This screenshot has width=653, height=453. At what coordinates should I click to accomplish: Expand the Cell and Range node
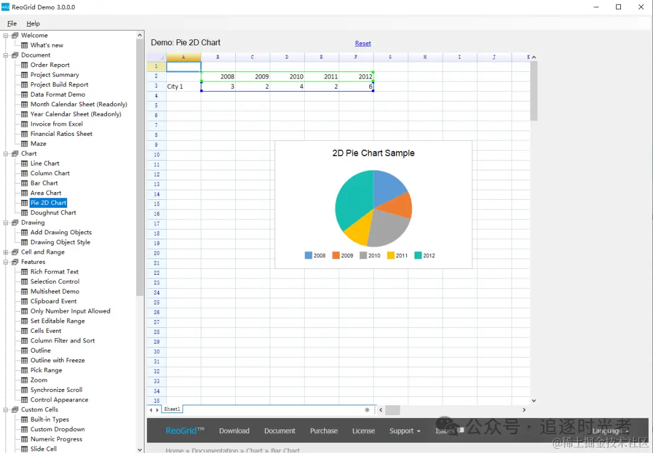(x=6, y=252)
